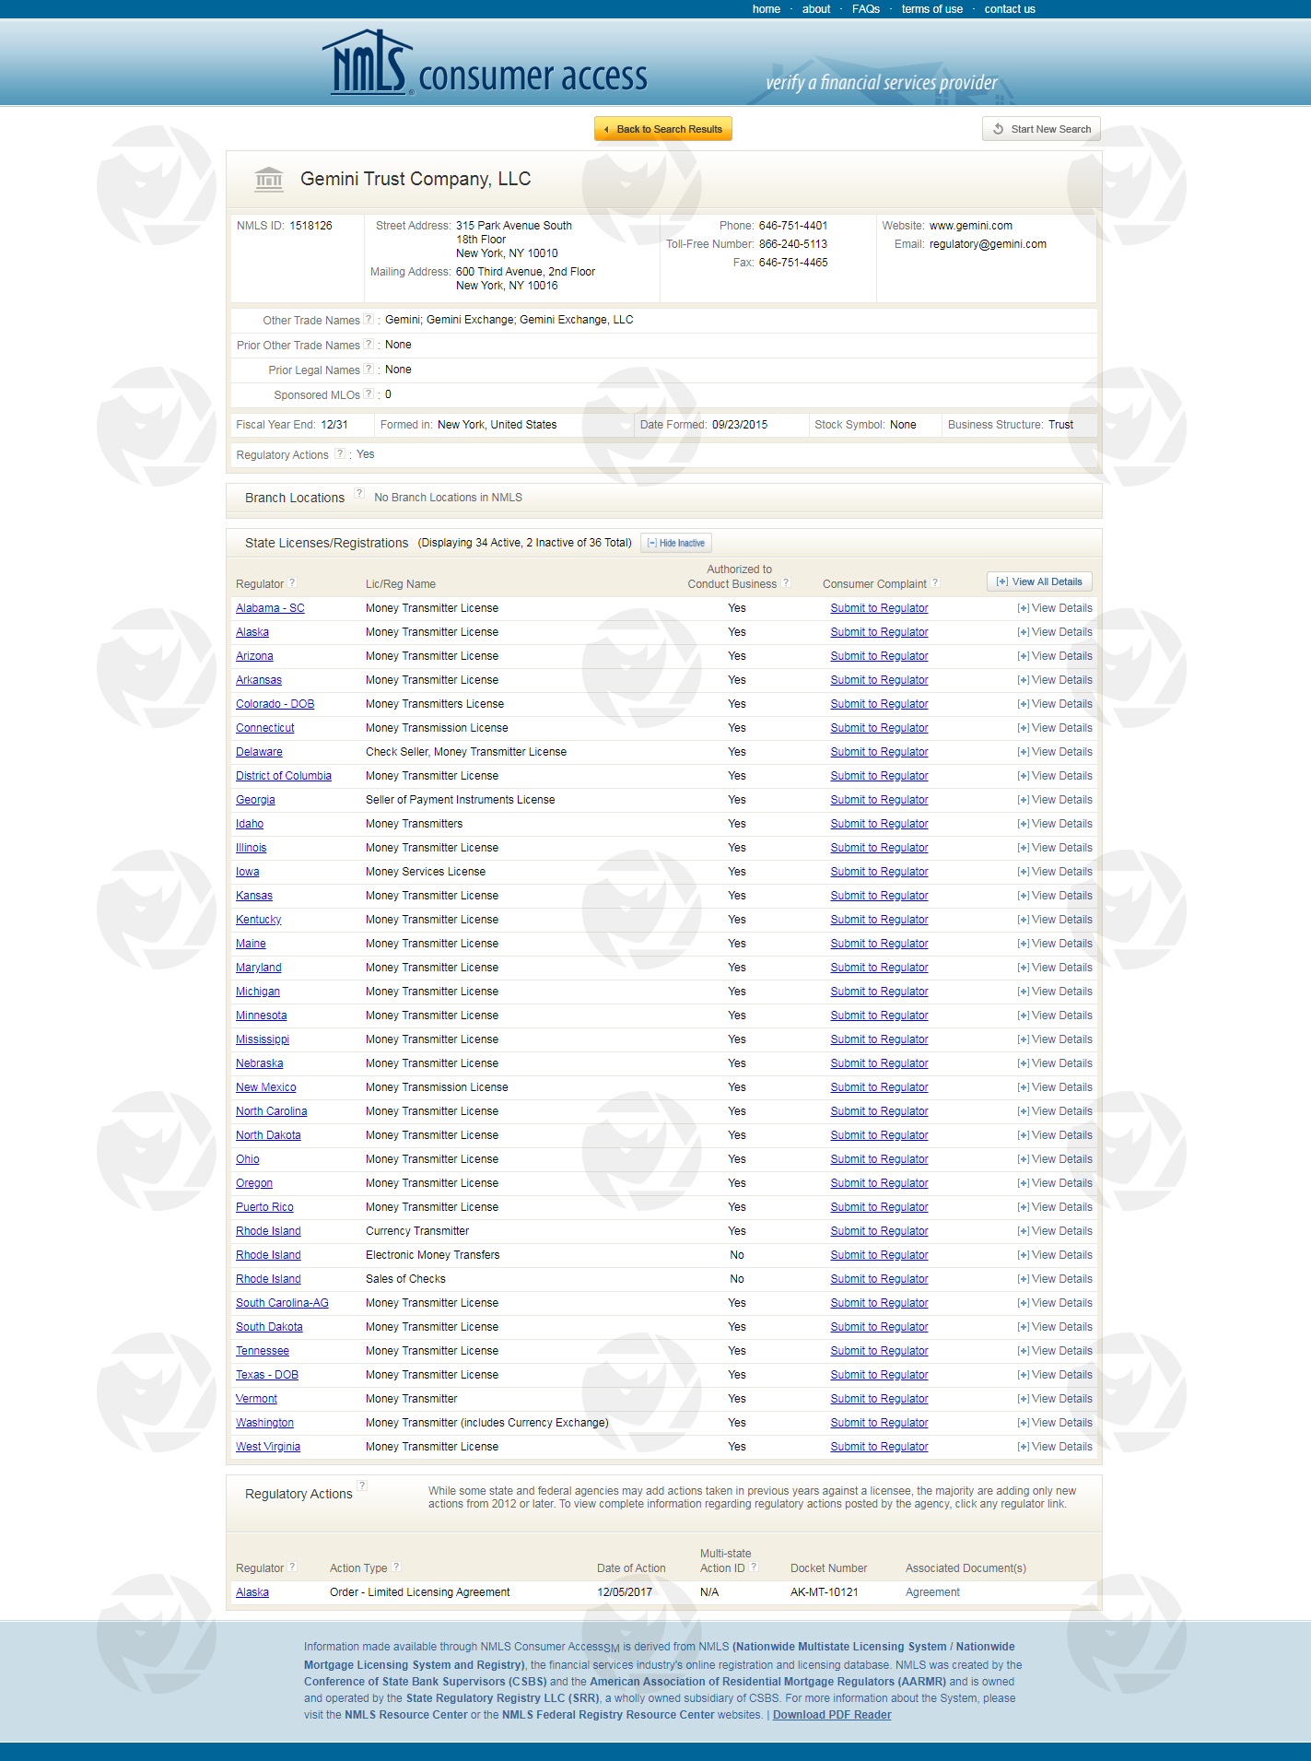Click the help icon next to Authorized to Conduct Business
Image resolution: width=1311 pixels, height=1761 pixels.
tap(786, 582)
